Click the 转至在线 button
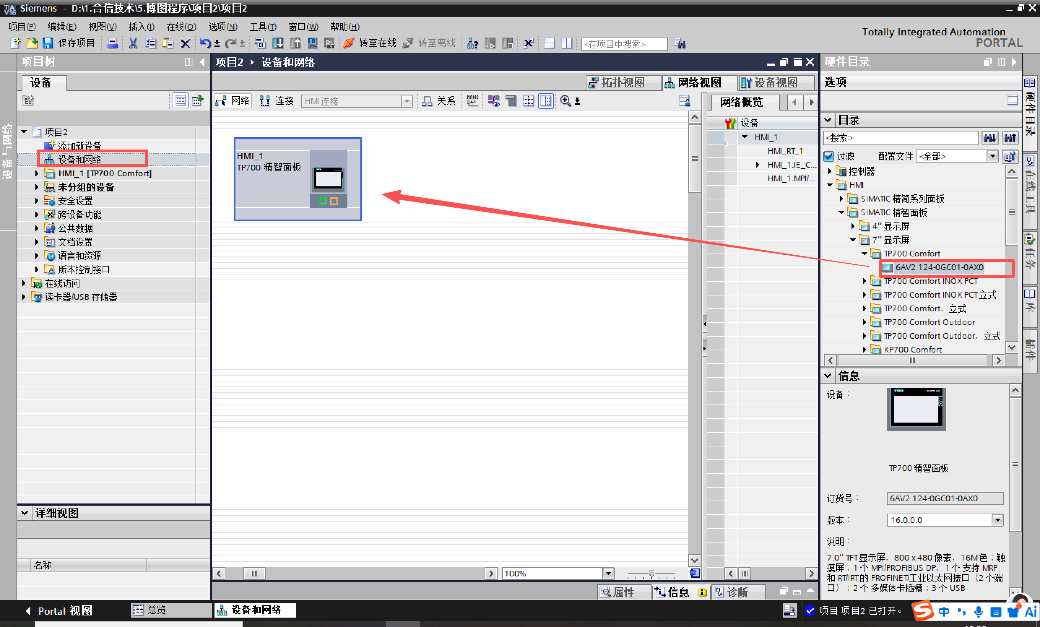The height and width of the screenshot is (627, 1040). tap(378, 43)
